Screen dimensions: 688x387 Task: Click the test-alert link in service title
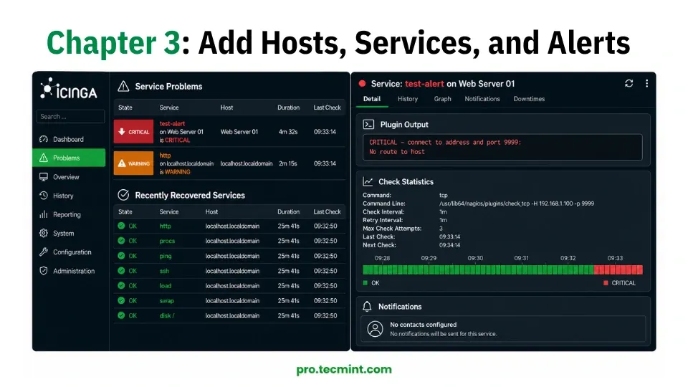tap(424, 84)
